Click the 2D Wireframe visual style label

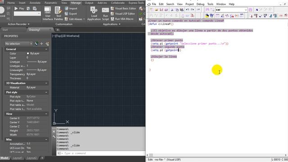(x=71, y=36)
